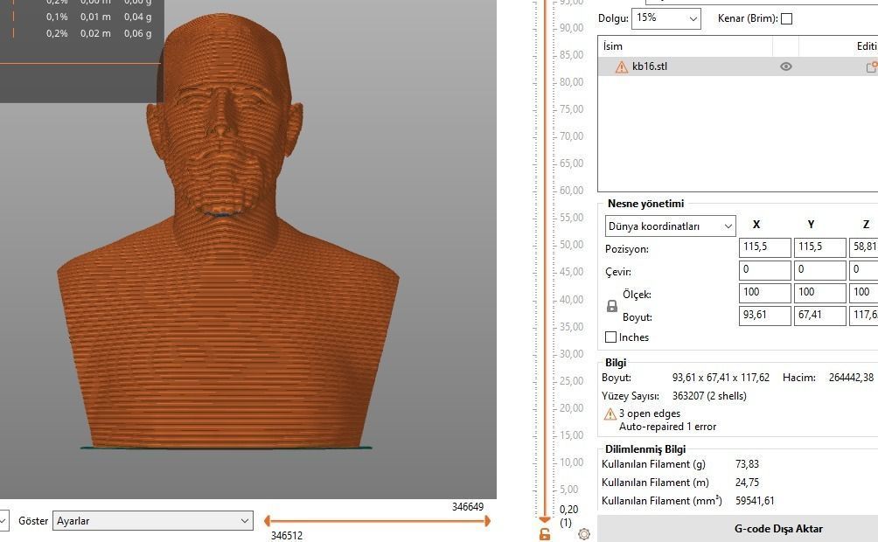Click the filament length value 24,75

[747, 482]
